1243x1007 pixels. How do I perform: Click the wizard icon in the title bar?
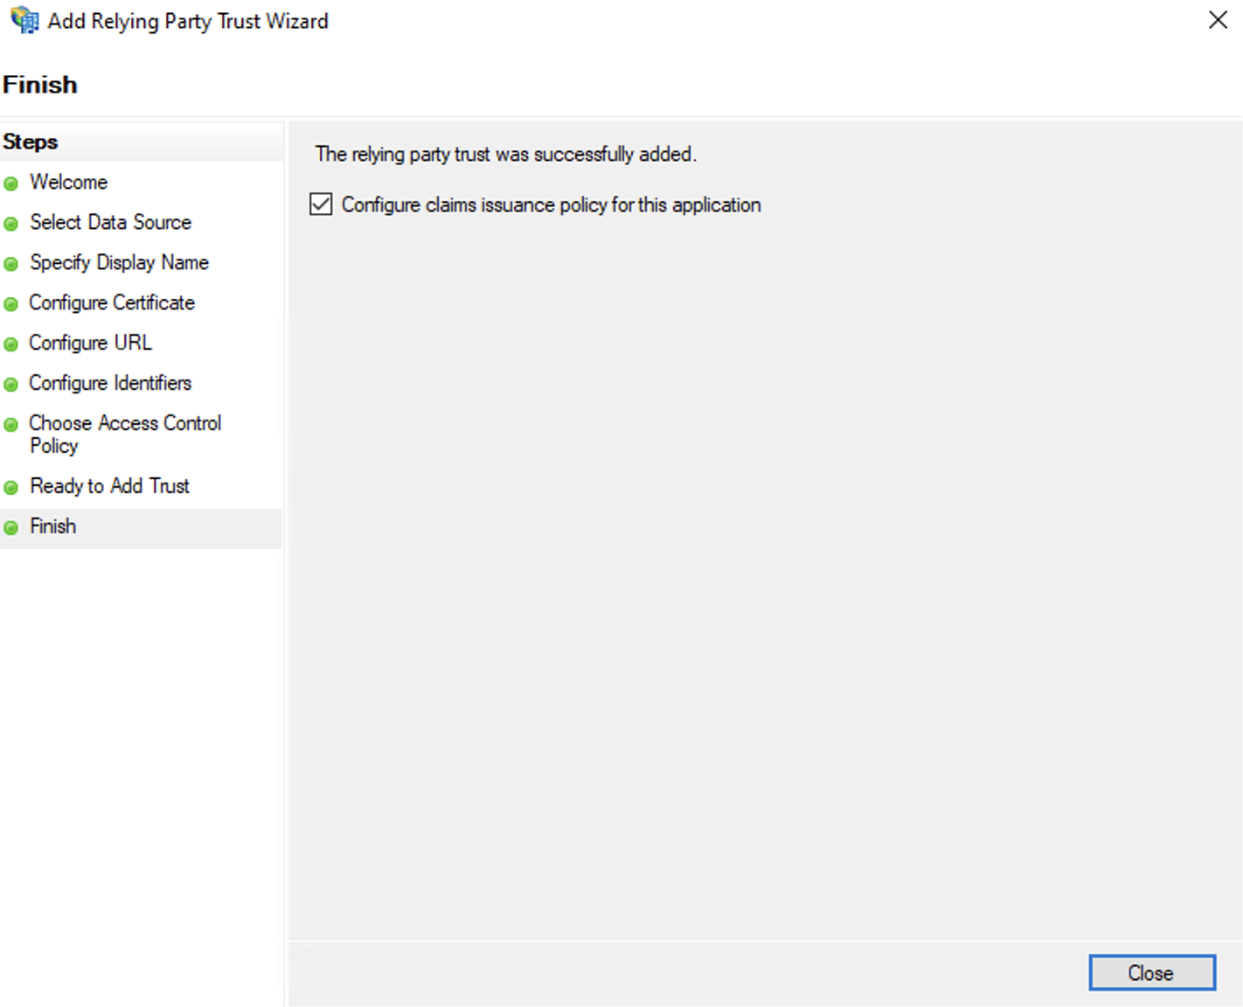23,20
